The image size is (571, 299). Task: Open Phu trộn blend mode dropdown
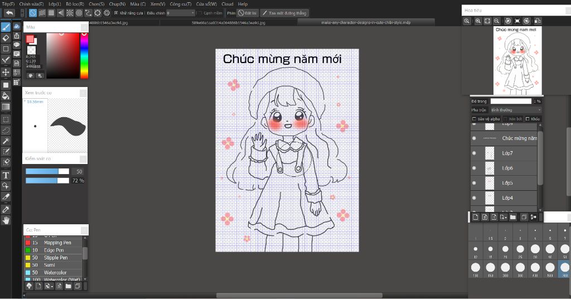coord(515,110)
